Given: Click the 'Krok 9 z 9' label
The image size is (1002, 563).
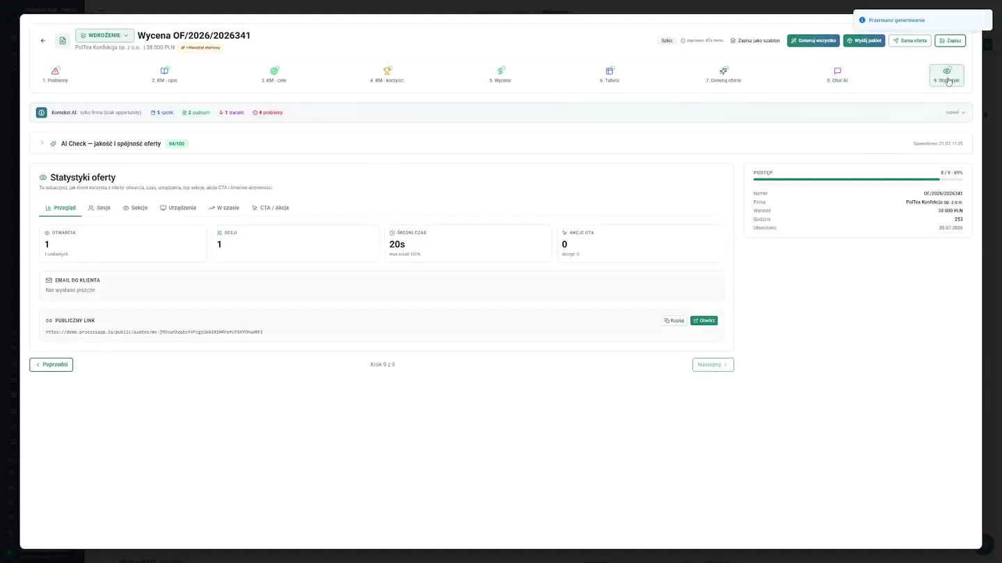Looking at the screenshot, I should (x=383, y=364).
